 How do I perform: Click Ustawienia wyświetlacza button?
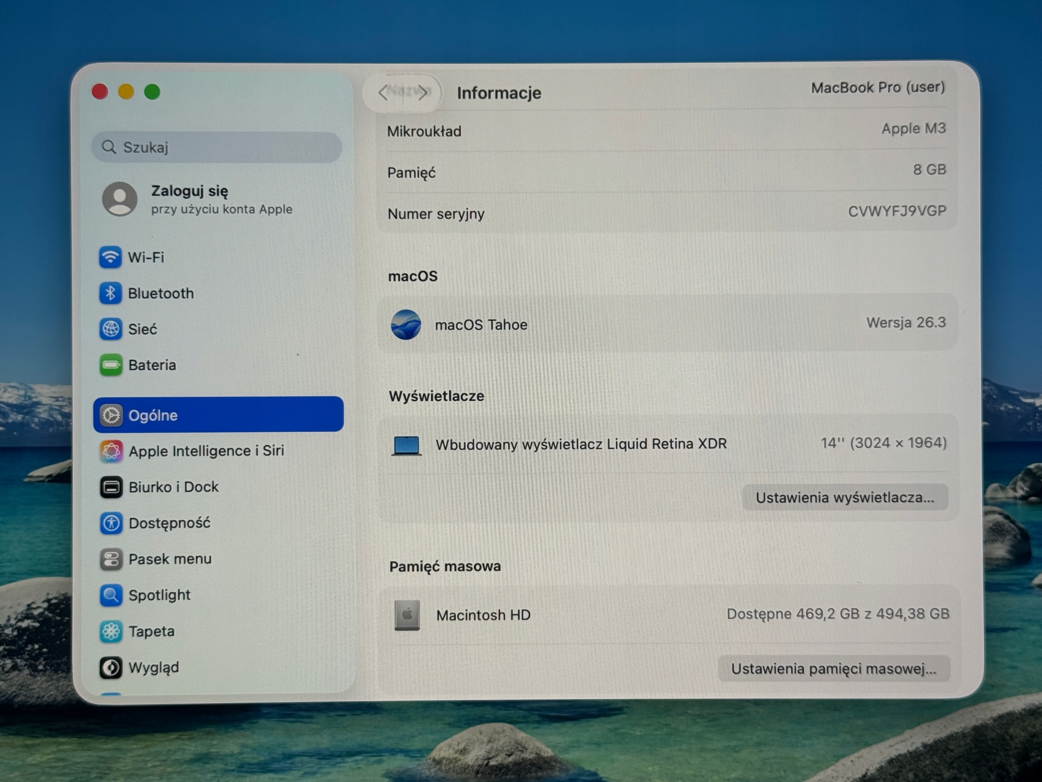pos(845,497)
